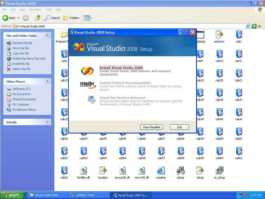Collapse the Other Places panel
Screen dimensions: 265x199
coord(48,81)
